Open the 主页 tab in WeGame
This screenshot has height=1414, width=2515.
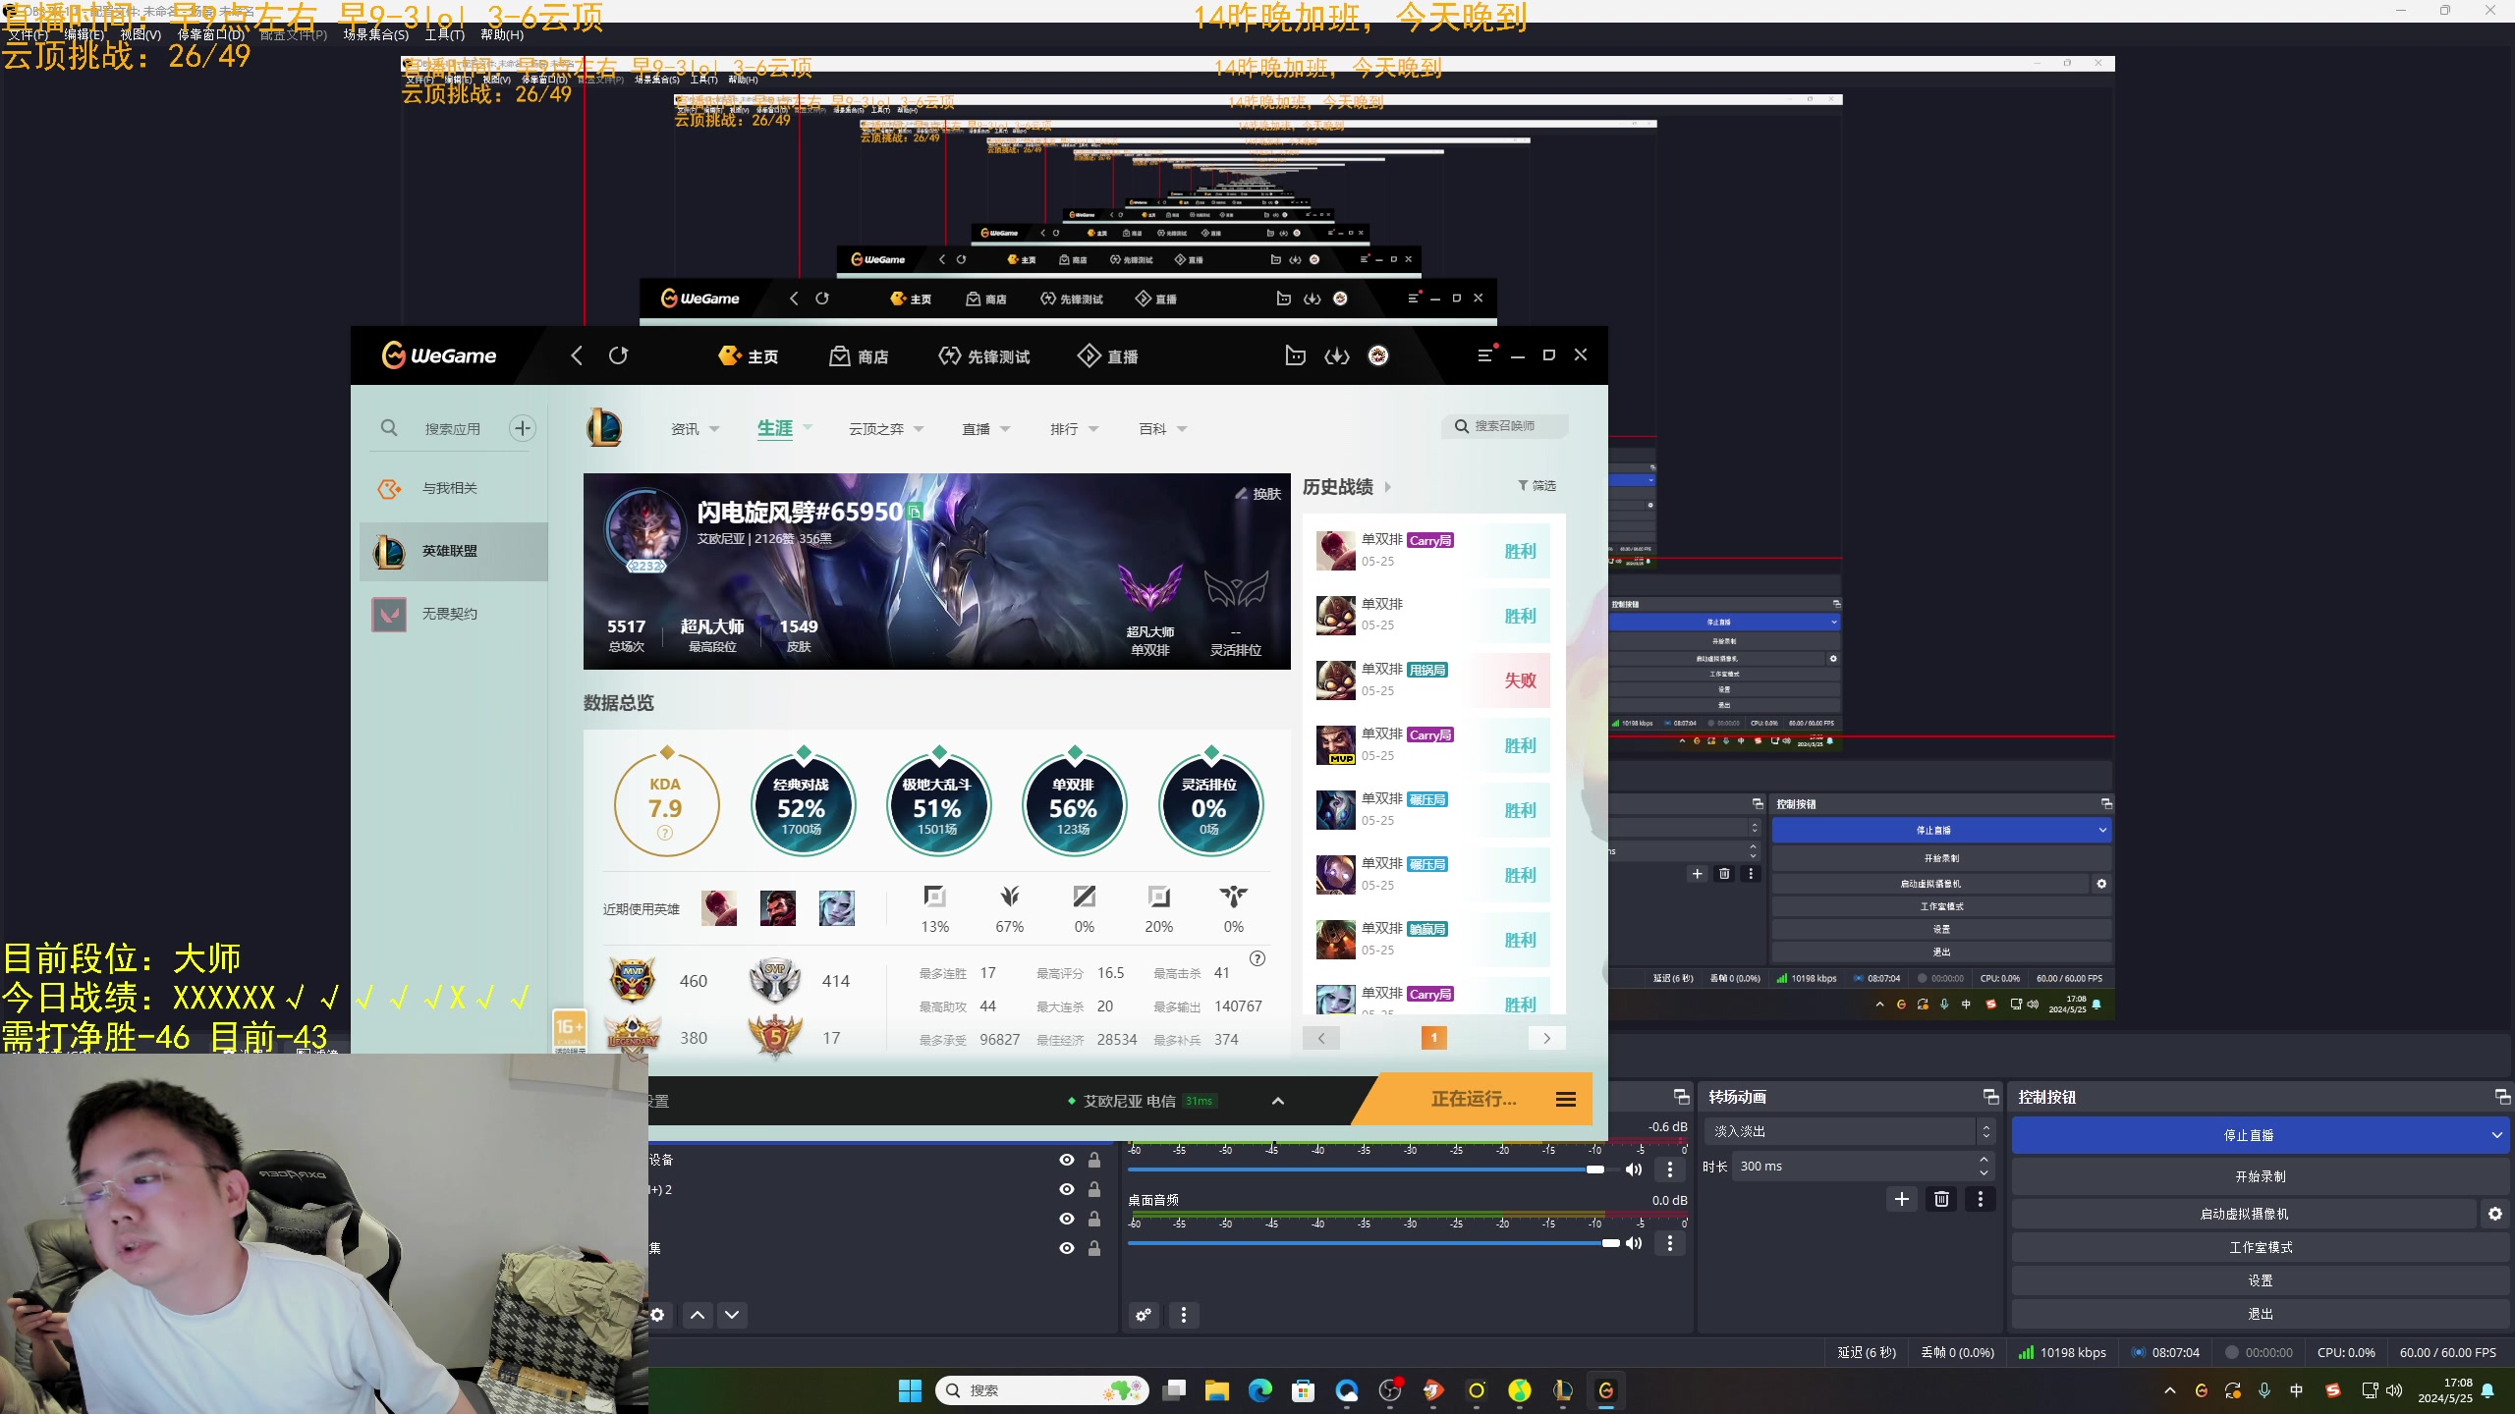(x=749, y=356)
